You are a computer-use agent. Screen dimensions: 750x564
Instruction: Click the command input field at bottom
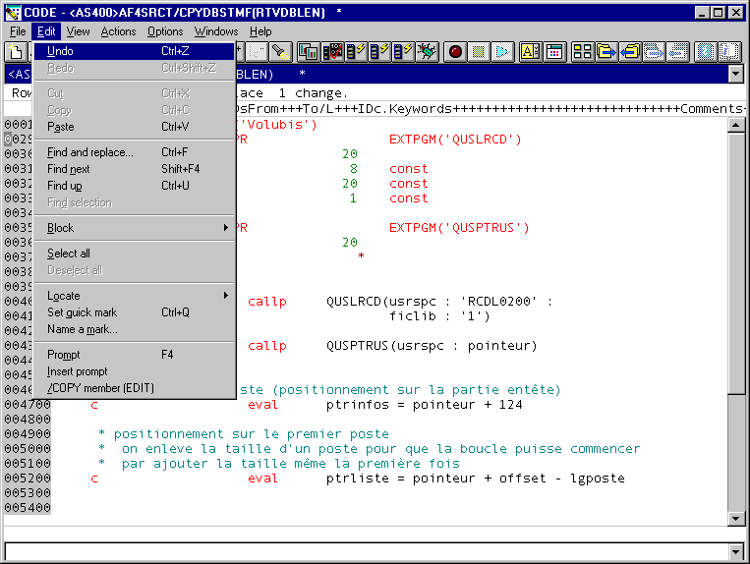(366, 550)
